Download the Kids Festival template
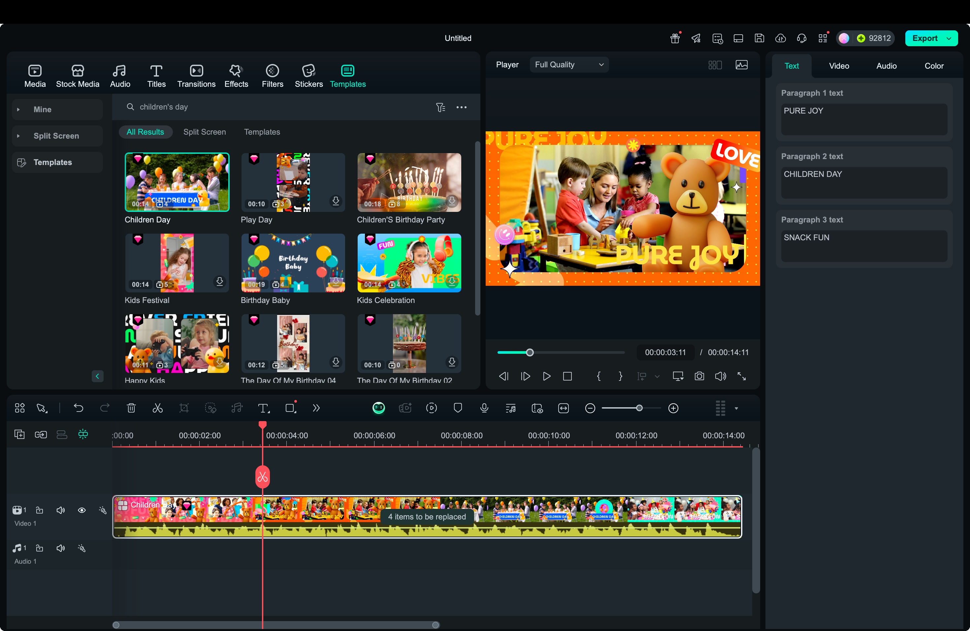The image size is (970, 631). pos(219,281)
